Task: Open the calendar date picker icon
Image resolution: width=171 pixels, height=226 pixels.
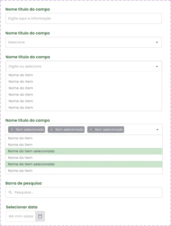Action: 40,216
